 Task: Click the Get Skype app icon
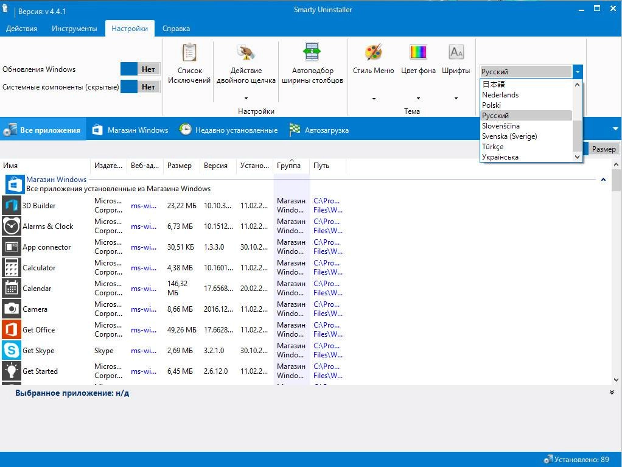[x=12, y=350]
